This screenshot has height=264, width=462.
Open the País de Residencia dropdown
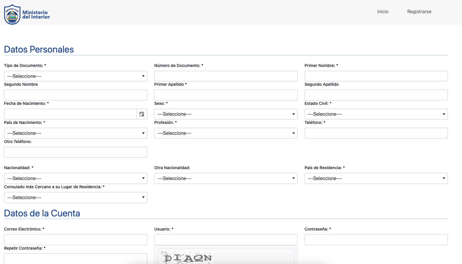376,178
